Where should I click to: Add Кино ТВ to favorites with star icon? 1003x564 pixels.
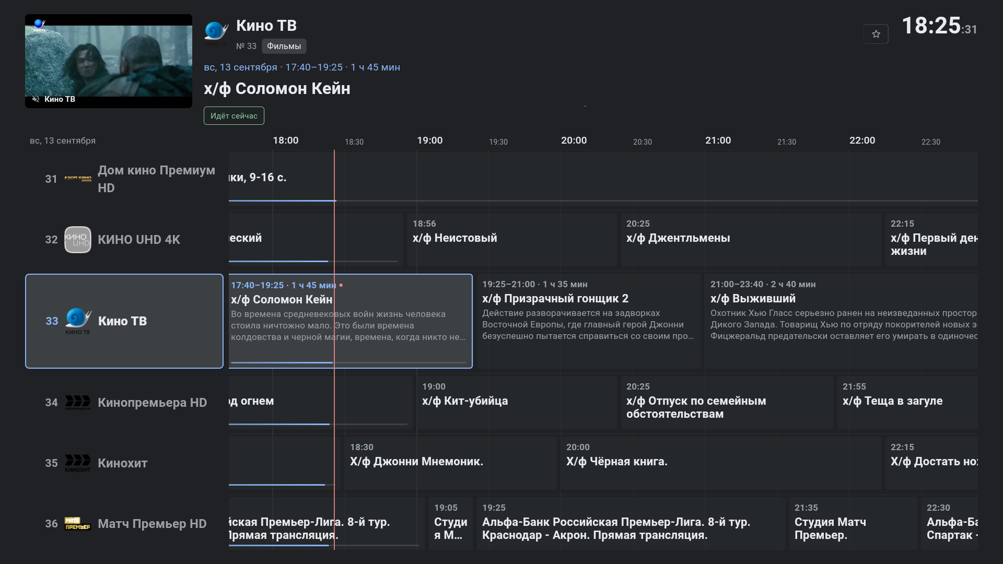click(876, 34)
